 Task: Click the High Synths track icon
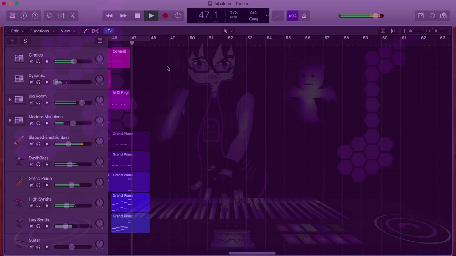click(x=19, y=202)
